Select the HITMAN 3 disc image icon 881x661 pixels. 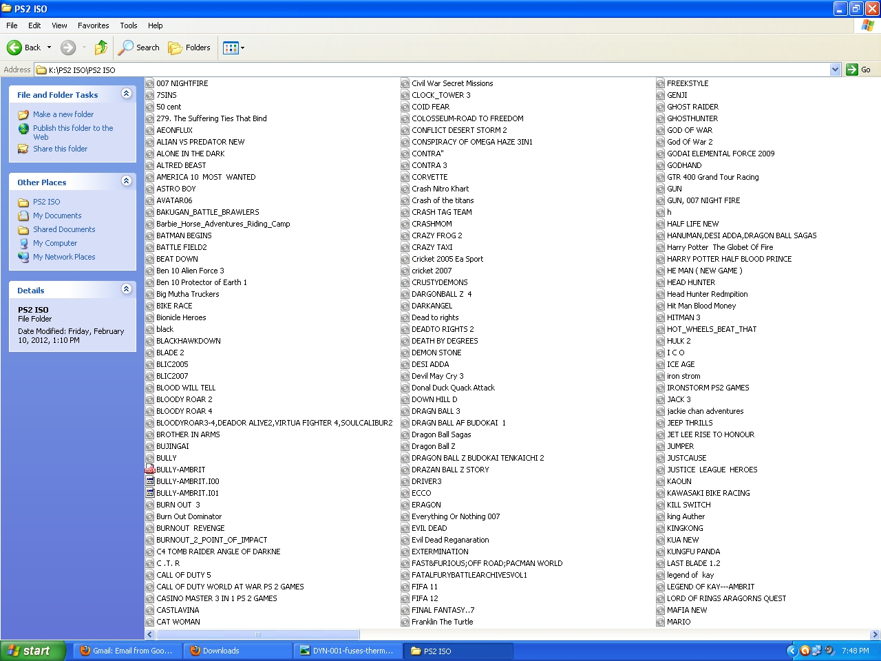pyautogui.click(x=661, y=317)
